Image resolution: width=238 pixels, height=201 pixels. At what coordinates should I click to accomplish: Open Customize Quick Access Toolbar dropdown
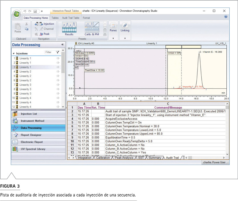click(42, 11)
